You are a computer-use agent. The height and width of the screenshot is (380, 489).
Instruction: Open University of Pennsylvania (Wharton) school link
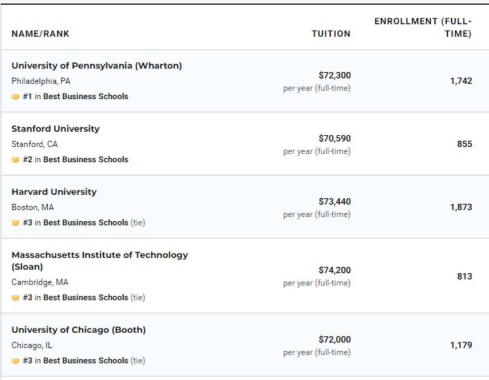(x=96, y=66)
